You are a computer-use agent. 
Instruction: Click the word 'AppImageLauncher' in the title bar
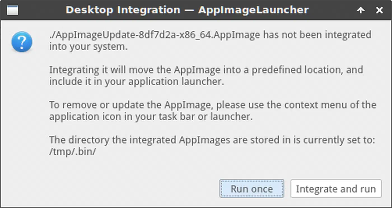point(253,10)
